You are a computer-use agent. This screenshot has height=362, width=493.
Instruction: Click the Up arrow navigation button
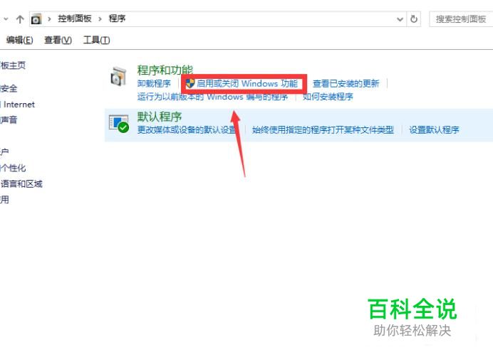point(20,19)
